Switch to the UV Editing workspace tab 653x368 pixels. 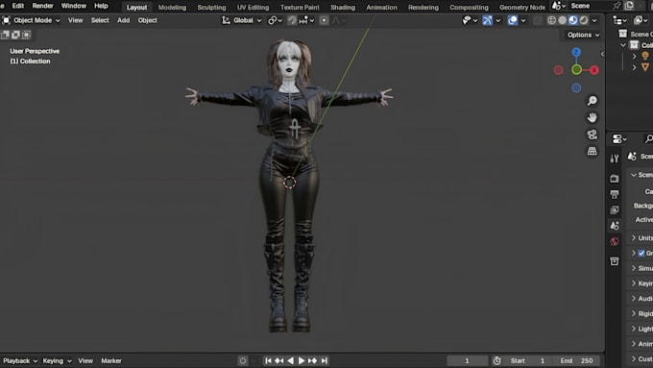[253, 7]
